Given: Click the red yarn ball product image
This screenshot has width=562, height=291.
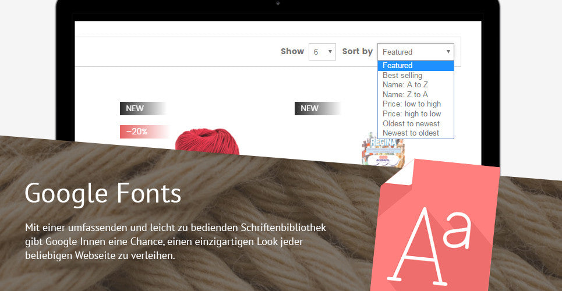Looking at the screenshot, I should [x=207, y=141].
